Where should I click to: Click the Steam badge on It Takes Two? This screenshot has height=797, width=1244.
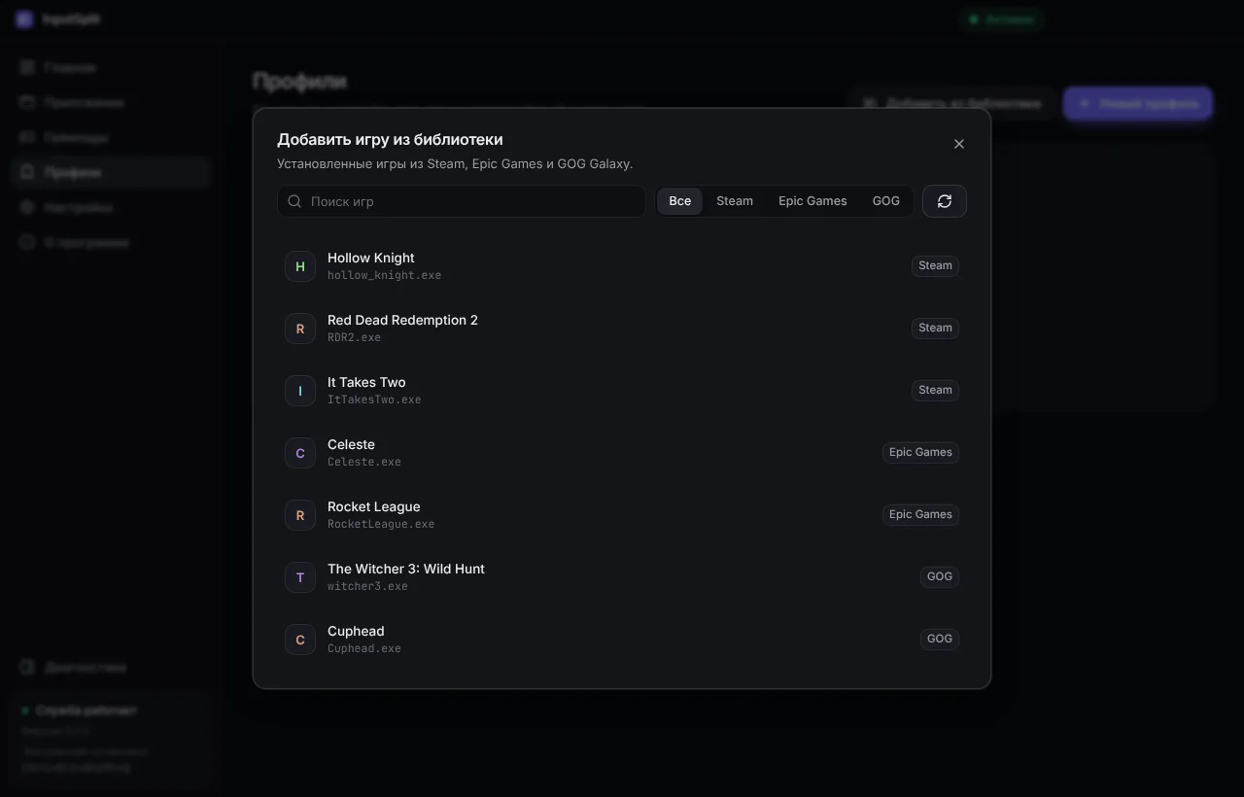tap(935, 390)
